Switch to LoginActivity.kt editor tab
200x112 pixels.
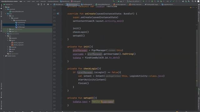(167, 4)
